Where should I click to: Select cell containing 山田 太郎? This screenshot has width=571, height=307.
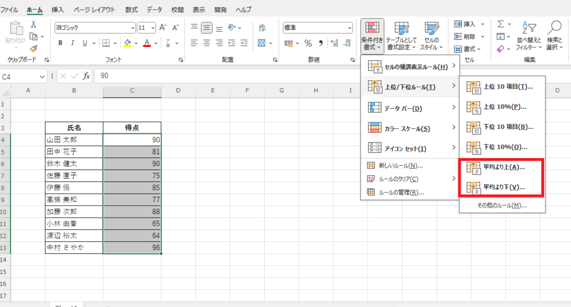coord(74,140)
